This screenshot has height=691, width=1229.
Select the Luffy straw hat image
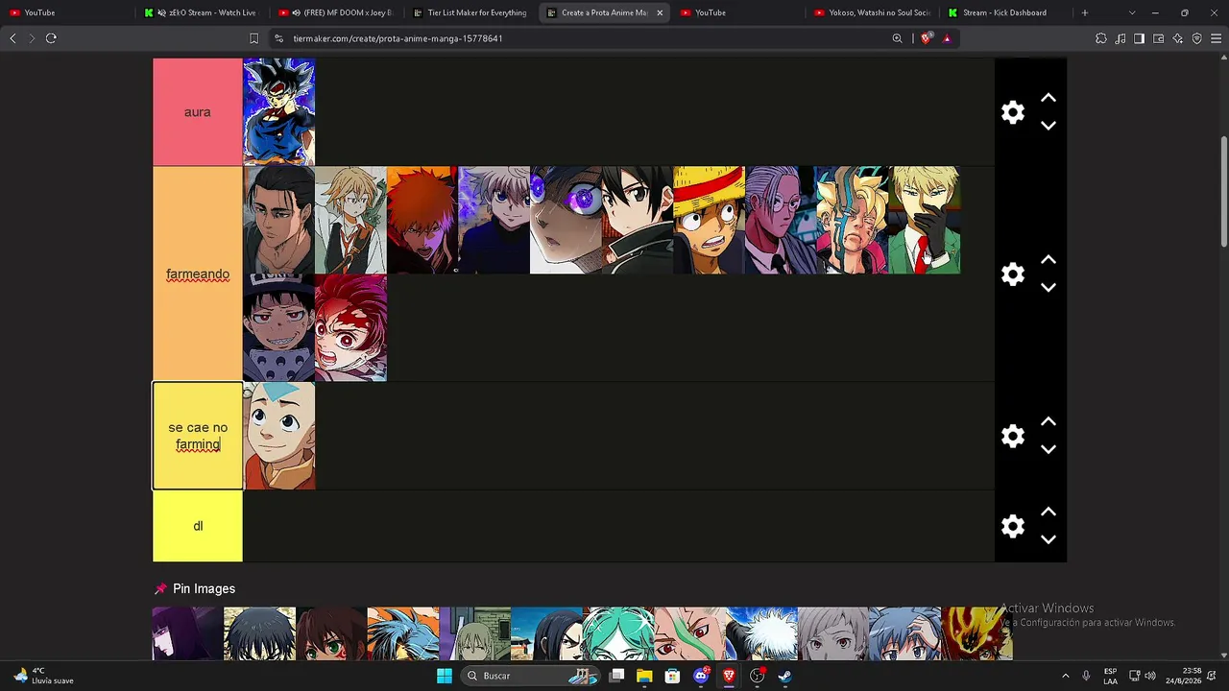[709, 221]
